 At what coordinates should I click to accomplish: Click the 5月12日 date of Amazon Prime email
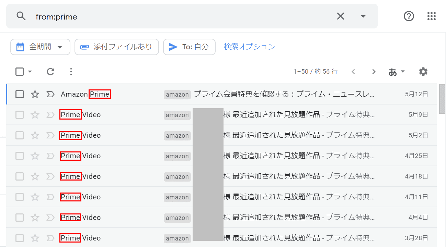416,94
